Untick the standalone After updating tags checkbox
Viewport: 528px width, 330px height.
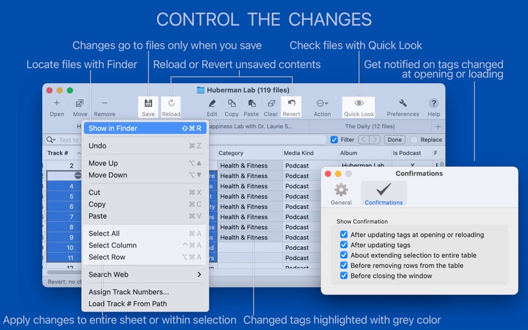[344, 245]
